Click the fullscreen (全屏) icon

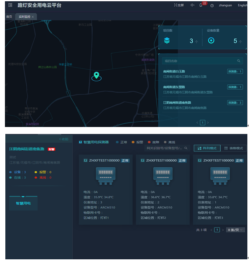(x=179, y=5)
